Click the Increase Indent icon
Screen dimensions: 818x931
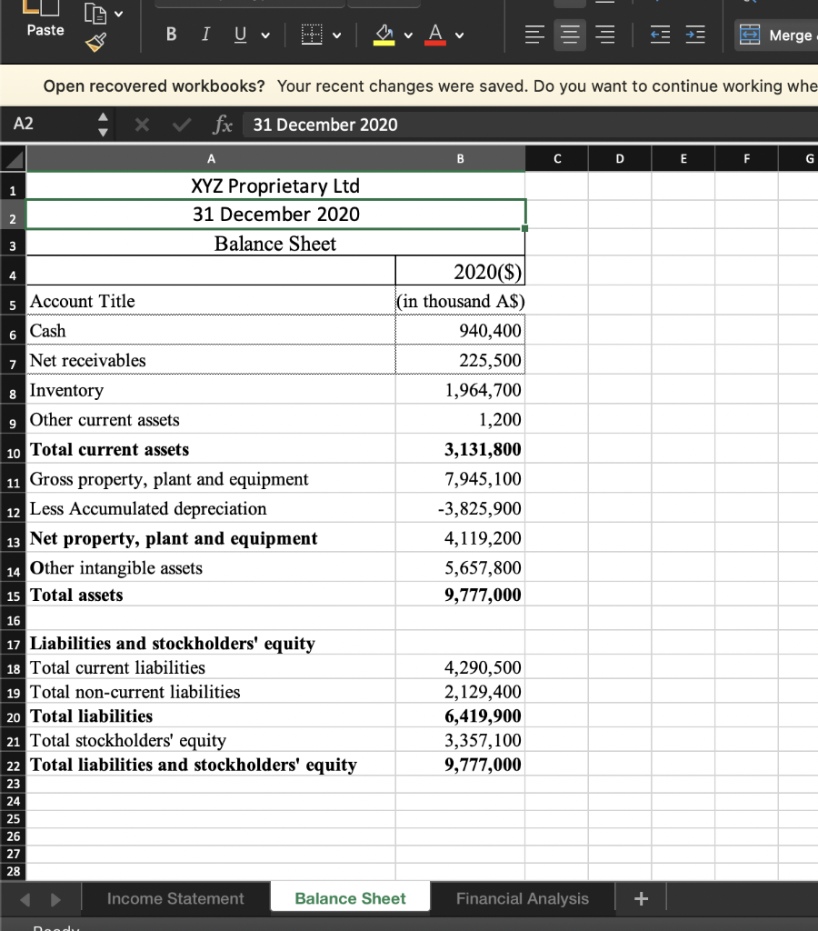pyautogui.click(x=693, y=35)
